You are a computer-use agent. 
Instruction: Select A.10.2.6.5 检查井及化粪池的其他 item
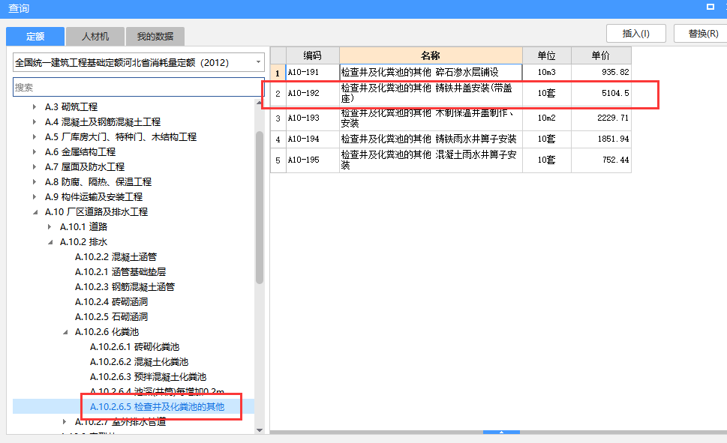157,407
